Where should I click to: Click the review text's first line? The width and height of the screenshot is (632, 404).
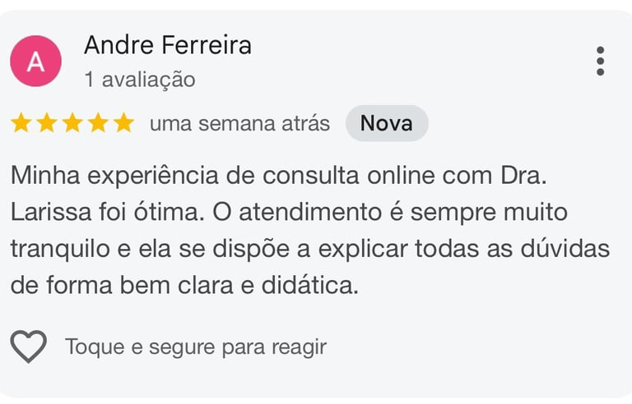[278, 176]
